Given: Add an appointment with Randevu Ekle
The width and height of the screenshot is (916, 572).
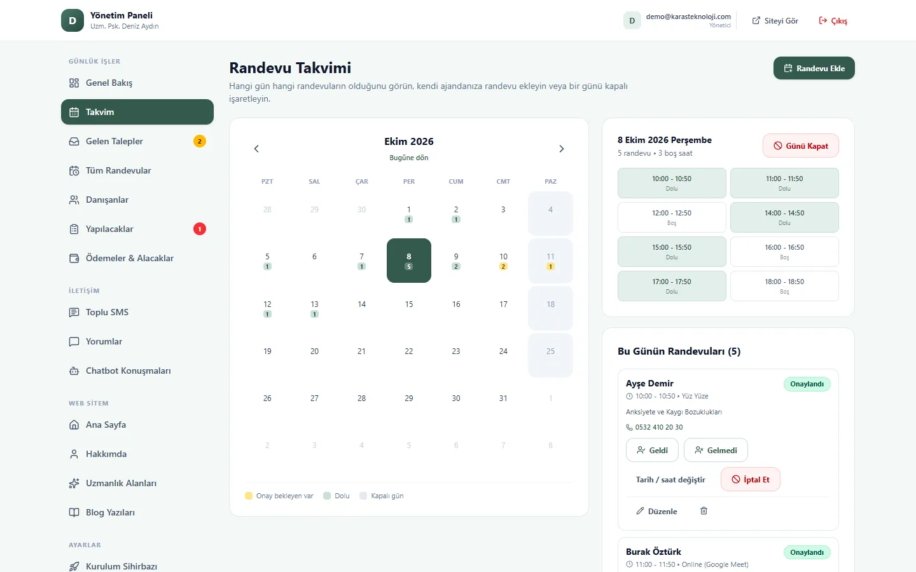Looking at the screenshot, I should [814, 68].
